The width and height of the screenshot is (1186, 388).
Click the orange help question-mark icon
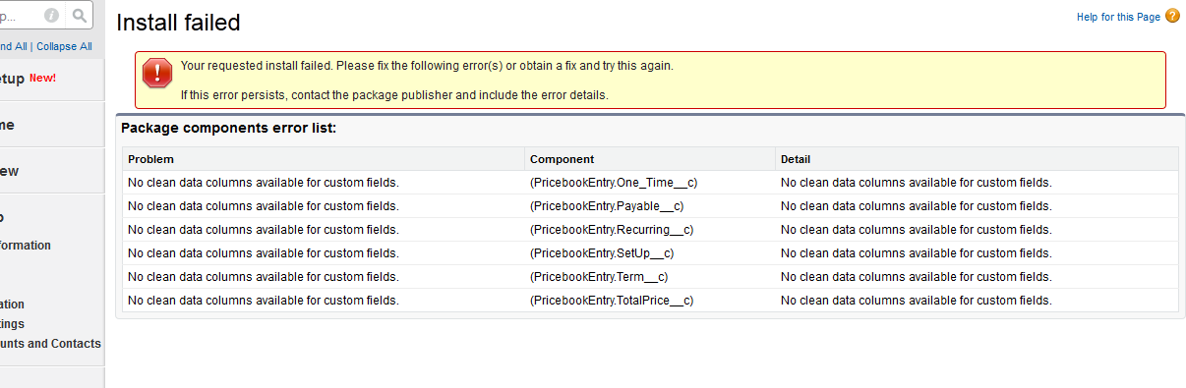[x=1172, y=16]
